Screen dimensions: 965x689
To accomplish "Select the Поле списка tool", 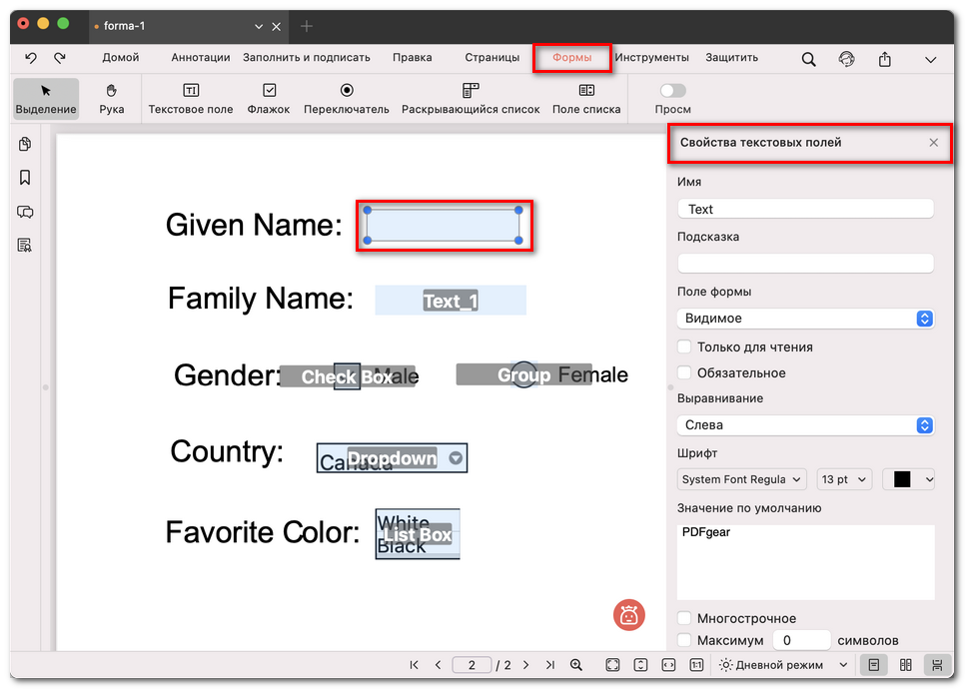I will click(586, 98).
